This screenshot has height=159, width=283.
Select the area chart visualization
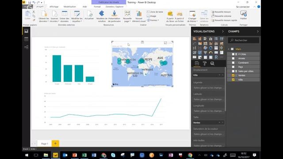(200, 43)
